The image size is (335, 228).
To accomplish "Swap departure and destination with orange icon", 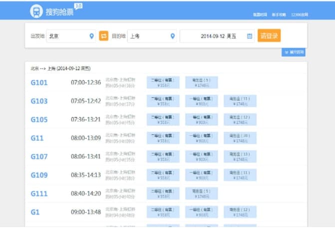I will pyautogui.click(x=104, y=36).
